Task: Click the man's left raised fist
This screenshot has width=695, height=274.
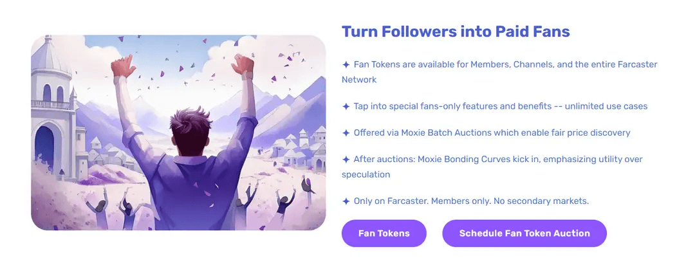Action: 123,66
